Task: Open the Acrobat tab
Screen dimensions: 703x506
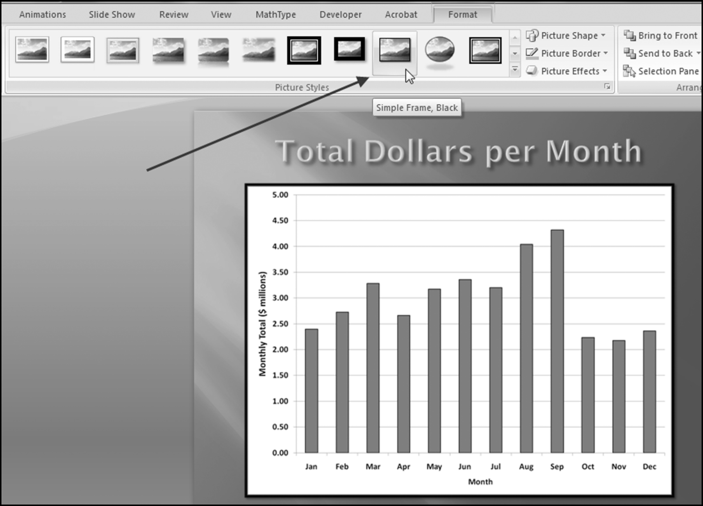Action: pyautogui.click(x=401, y=14)
